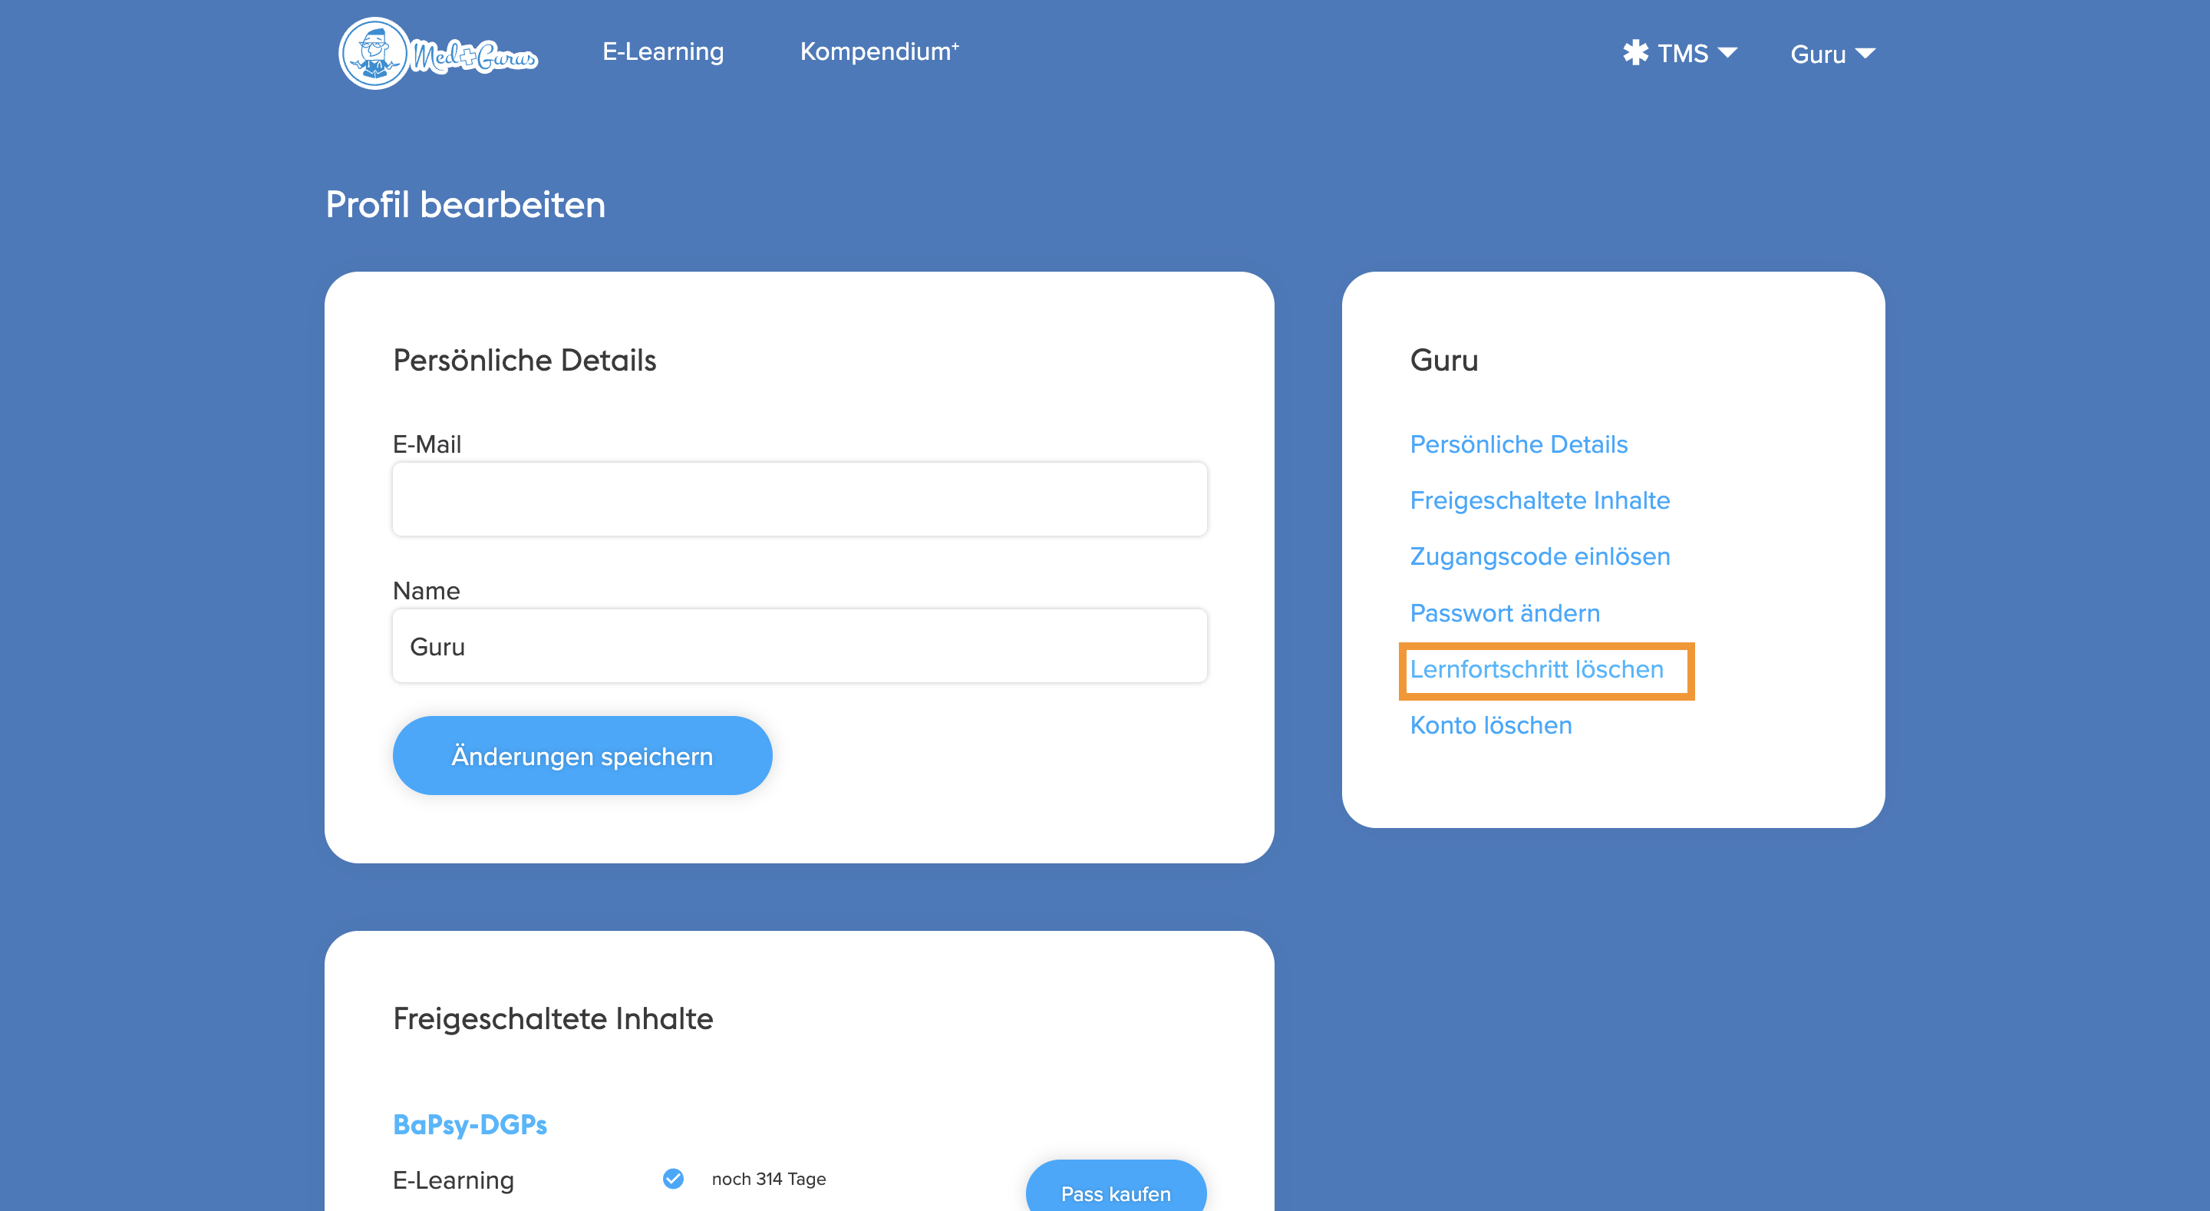2210x1211 pixels.
Task: Click the MedGurus logo icon
Action: click(374, 53)
